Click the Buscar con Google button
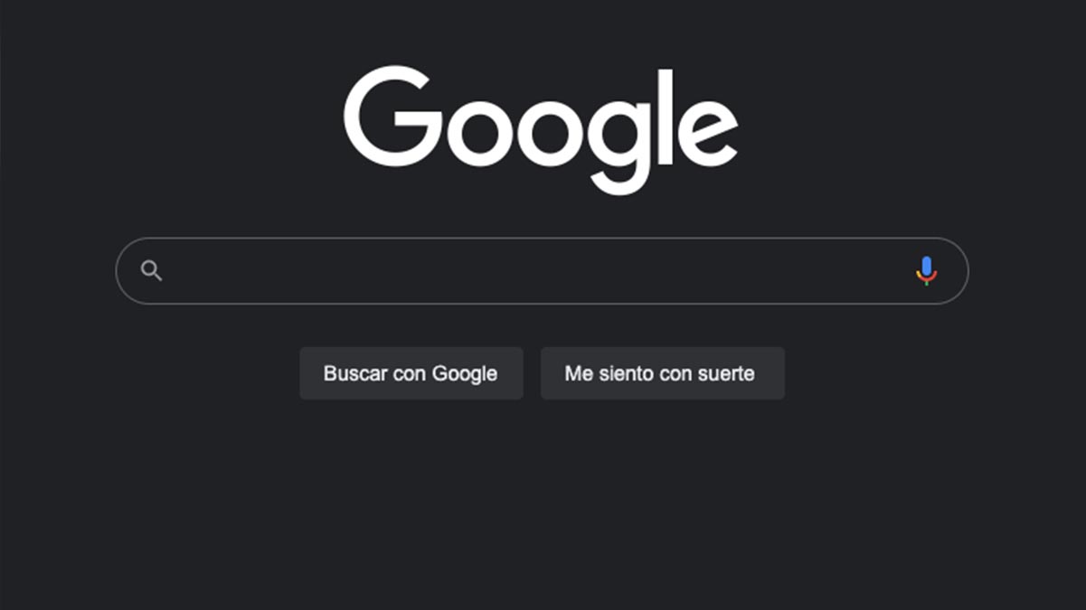The image size is (1086, 610). (x=411, y=373)
